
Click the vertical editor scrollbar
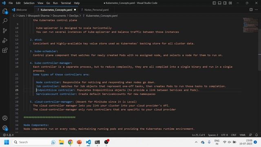pos(260,50)
